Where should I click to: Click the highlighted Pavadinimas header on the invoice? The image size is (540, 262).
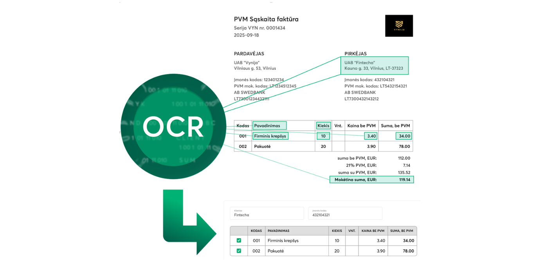[x=269, y=126]
